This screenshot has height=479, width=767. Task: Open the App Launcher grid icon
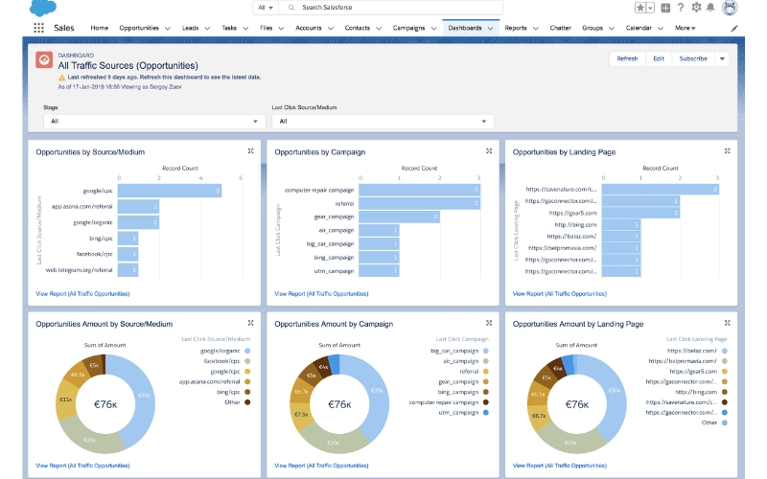coord(40,28)
